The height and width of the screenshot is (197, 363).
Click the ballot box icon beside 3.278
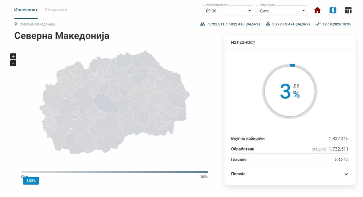(x=268, y=24)
